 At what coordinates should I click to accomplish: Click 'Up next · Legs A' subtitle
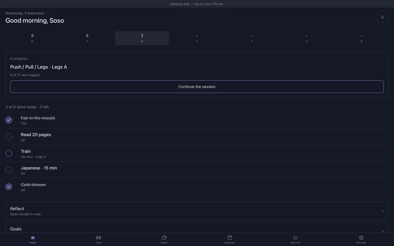(x=33, y=157)
